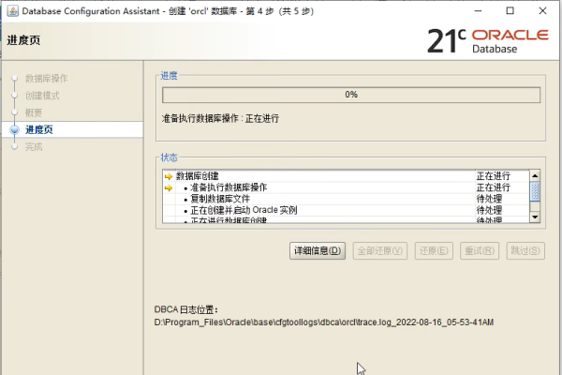Screen dimensions: 562x375
Task: Click the 重试(R) button
Action: click(480, 250)
